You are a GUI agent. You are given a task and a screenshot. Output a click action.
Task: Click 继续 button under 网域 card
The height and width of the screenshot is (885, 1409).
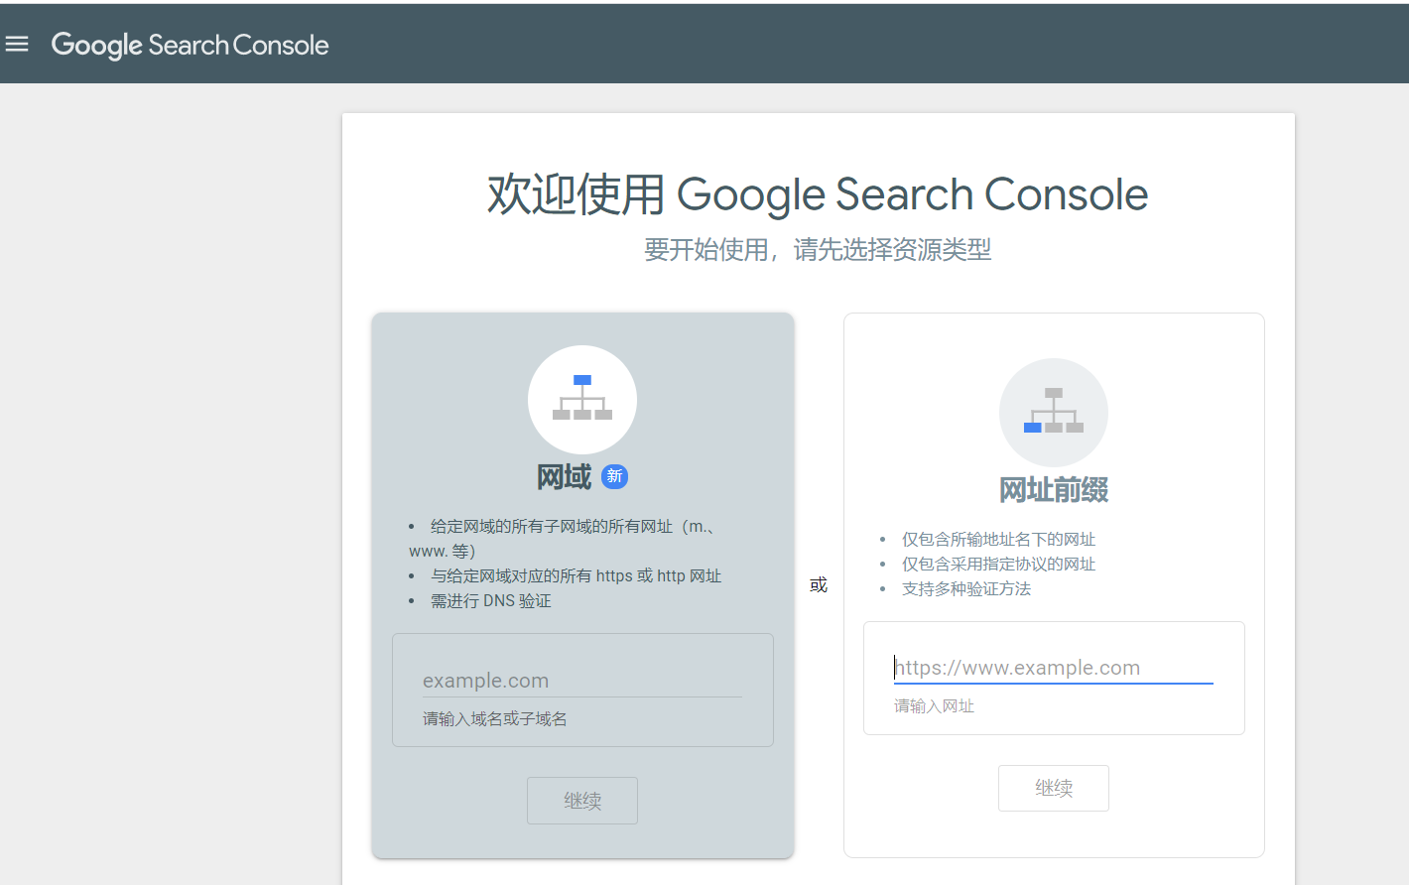pos(582,801)
